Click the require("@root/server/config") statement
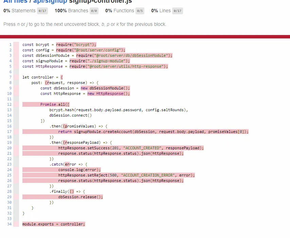 tap(91, 50)
